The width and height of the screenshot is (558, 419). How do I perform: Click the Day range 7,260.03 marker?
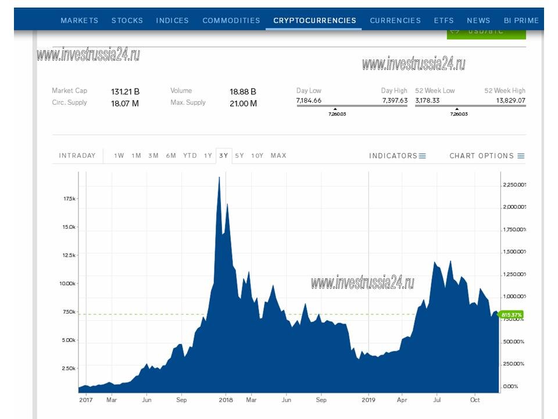pos(337,112)
